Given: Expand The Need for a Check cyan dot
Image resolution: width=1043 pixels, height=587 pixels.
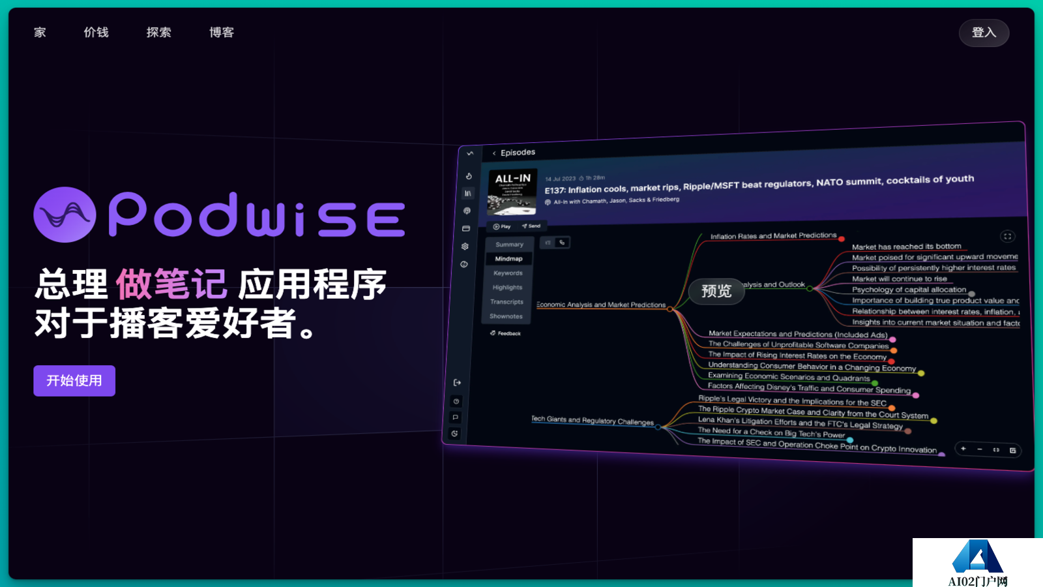Looking at the screenshot, I should tap(850, 440).
